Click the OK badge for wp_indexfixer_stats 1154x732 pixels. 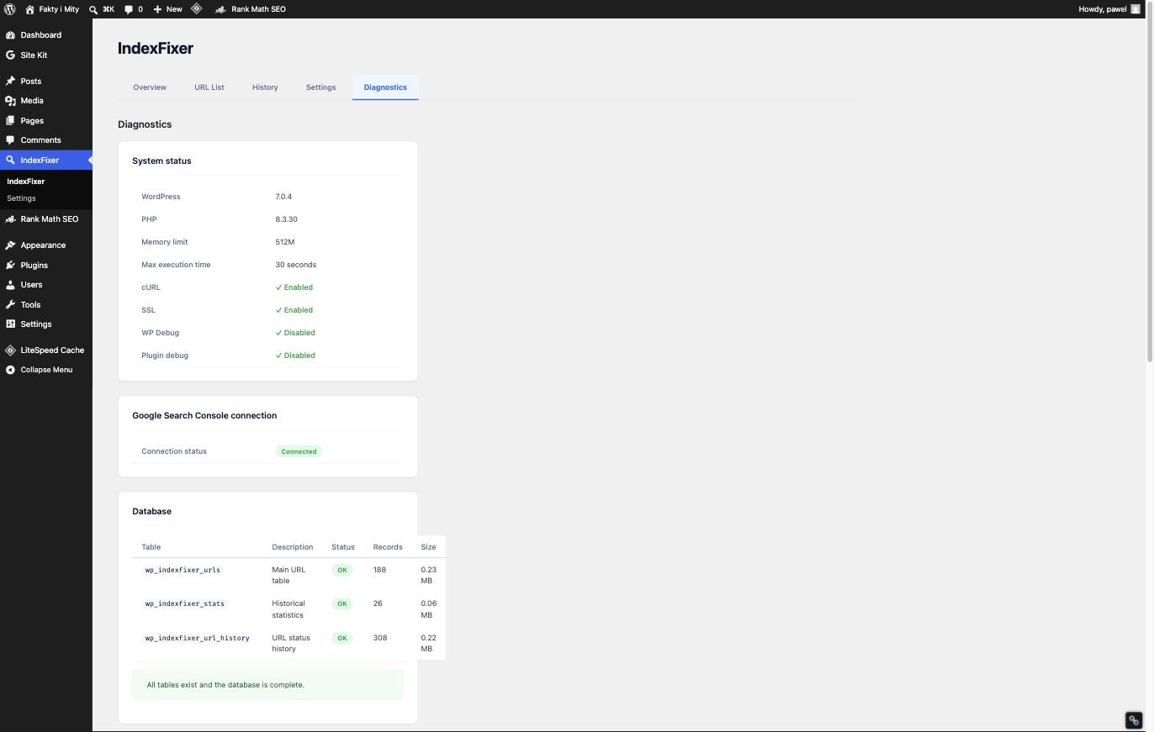(x=341, y=603)
